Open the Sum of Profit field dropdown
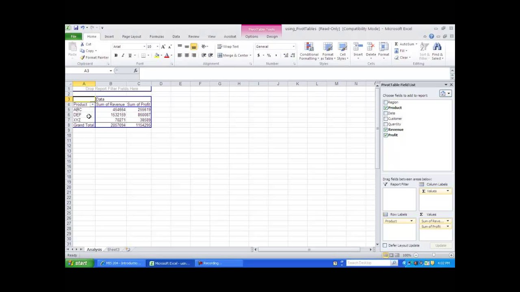Screen dimensions: 520x292 pyautogui.click(x=448, y=227)
